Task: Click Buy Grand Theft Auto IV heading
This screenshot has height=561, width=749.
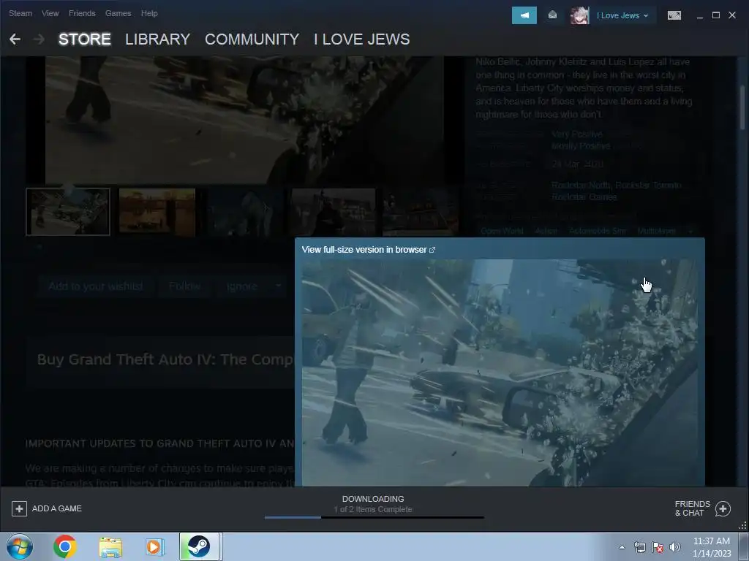Action: coord(165,359)
